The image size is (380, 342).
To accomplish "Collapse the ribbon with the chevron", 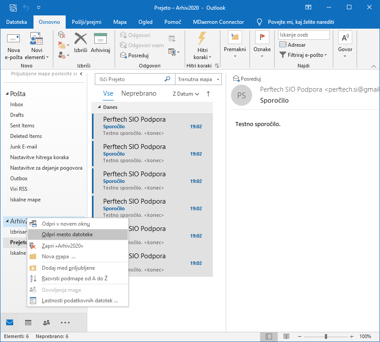I will [x=373, y=66].
